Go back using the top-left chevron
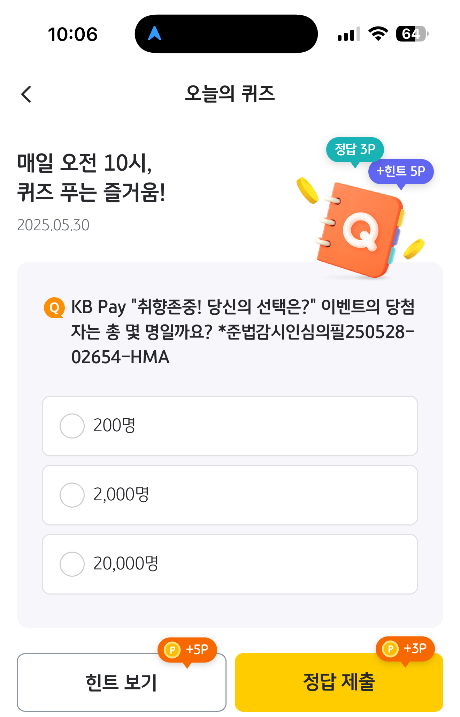The width and height of the screenshot is (460, 717). pyautogui.click(x=26, y=94)
